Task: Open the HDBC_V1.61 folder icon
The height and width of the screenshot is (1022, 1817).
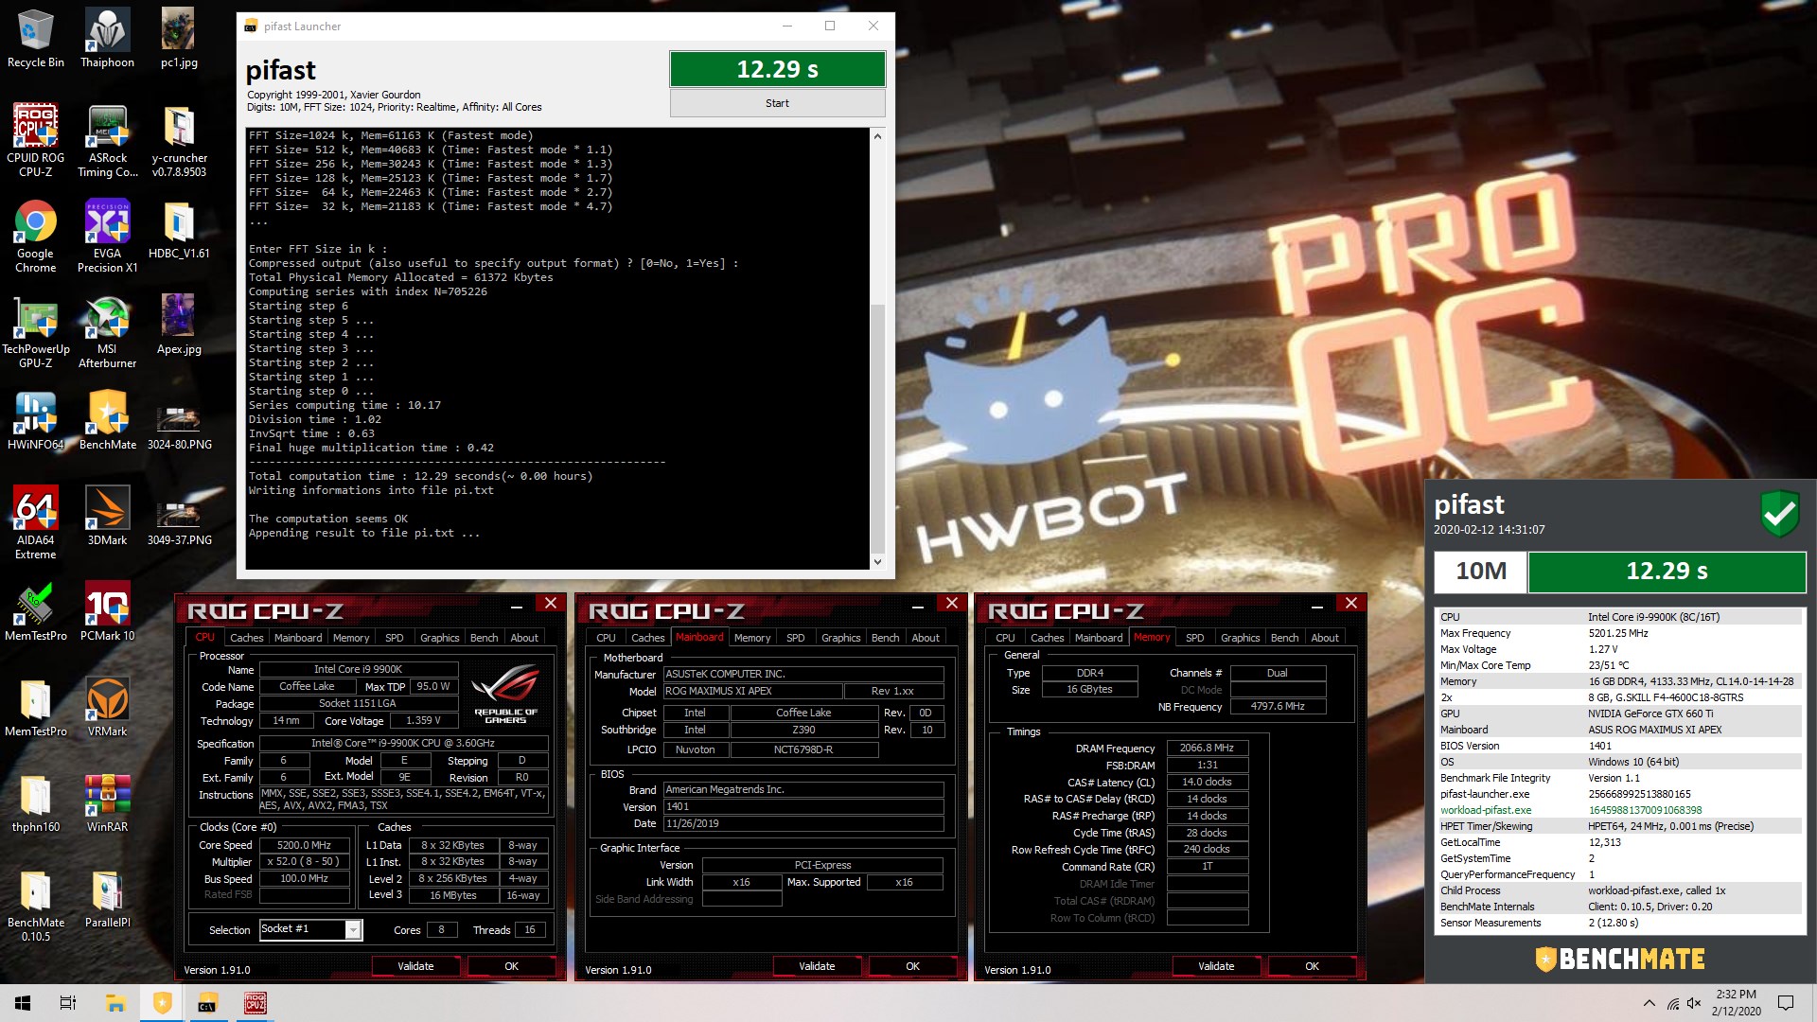Action: (179, 230)
